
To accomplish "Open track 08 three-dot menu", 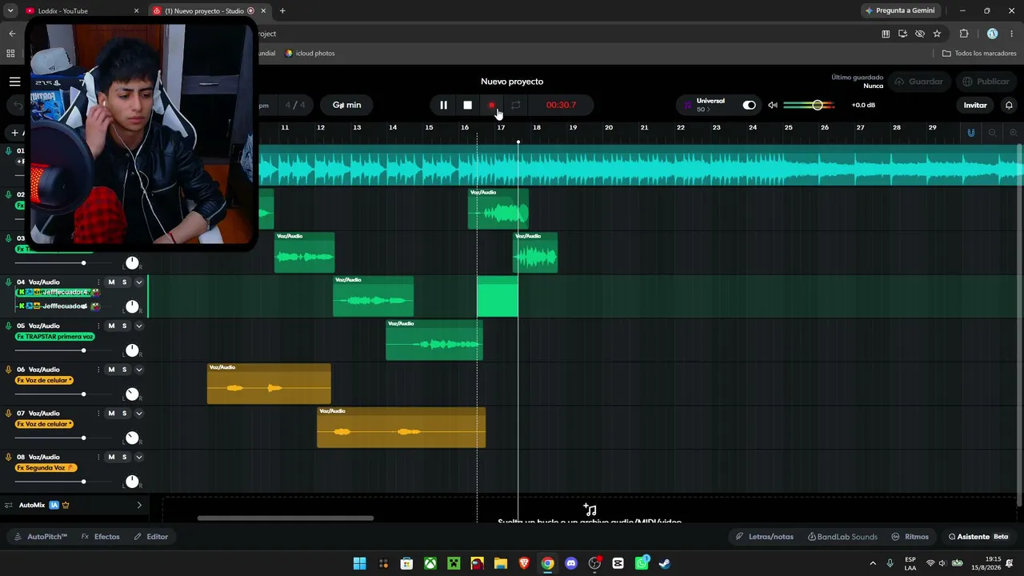I will 98,457.
